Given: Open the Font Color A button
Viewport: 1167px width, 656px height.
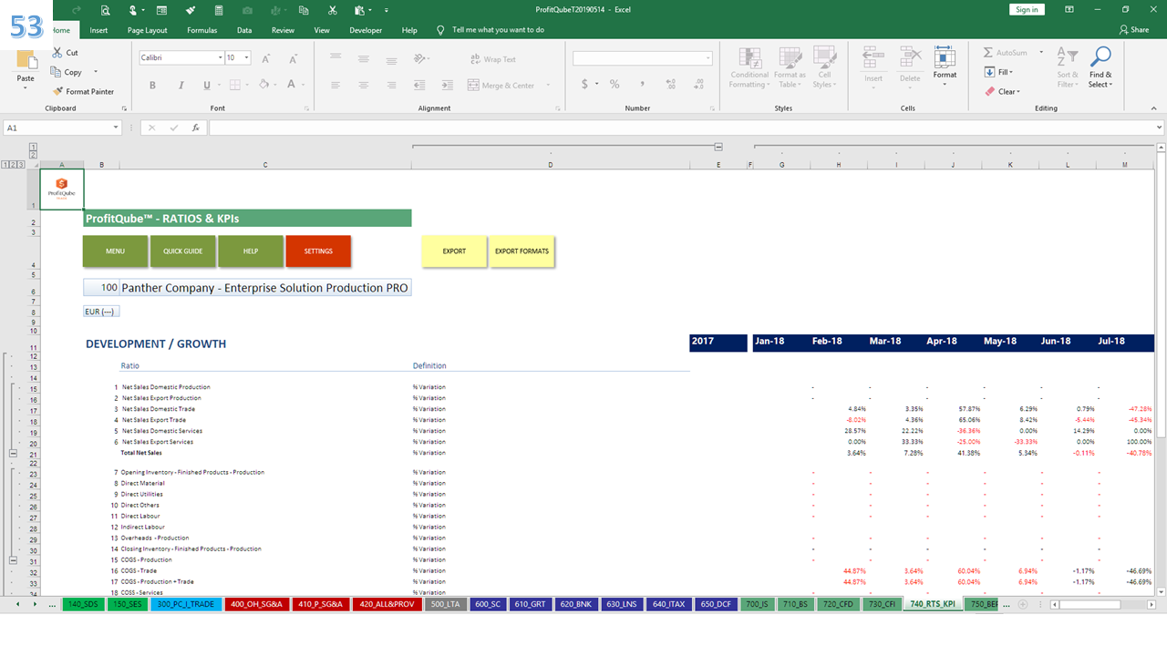Looking at the screenshot, I should [x=291, y=85].
